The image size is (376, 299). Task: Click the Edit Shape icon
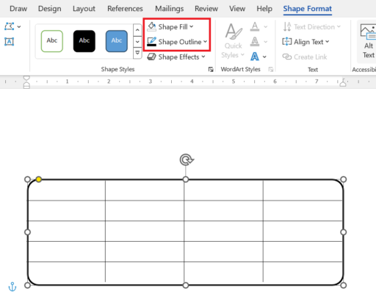[10, 26]
